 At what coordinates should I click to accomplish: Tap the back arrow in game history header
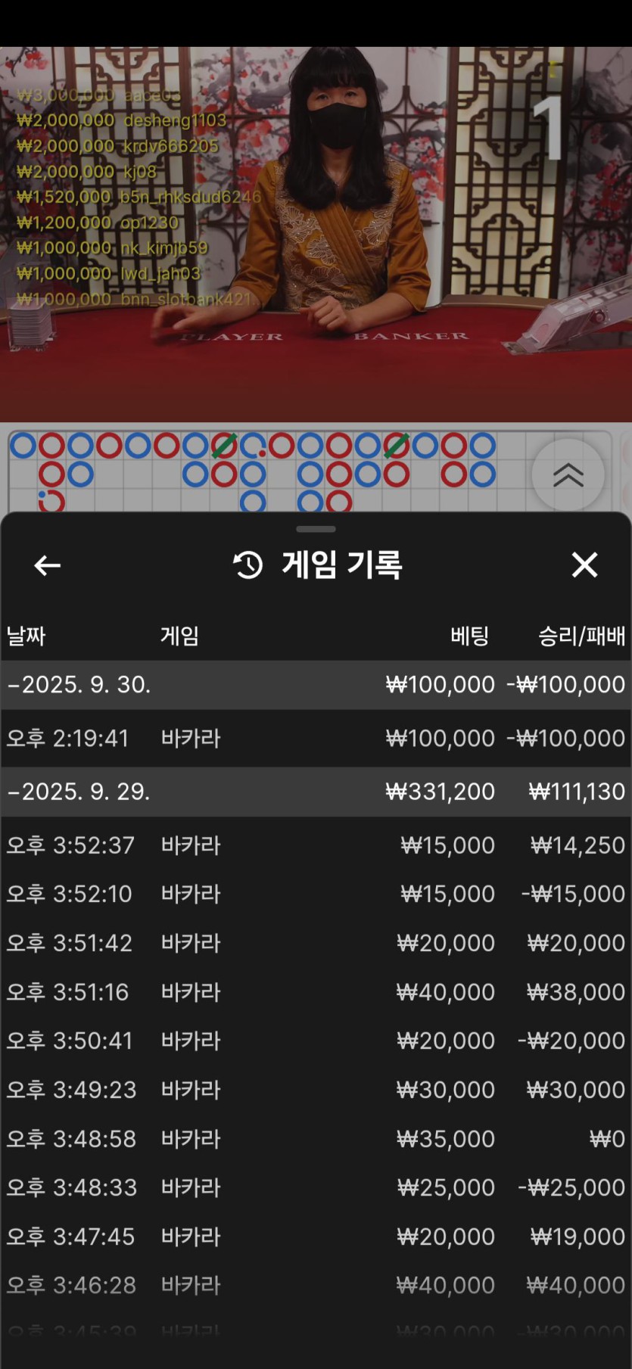47,565
